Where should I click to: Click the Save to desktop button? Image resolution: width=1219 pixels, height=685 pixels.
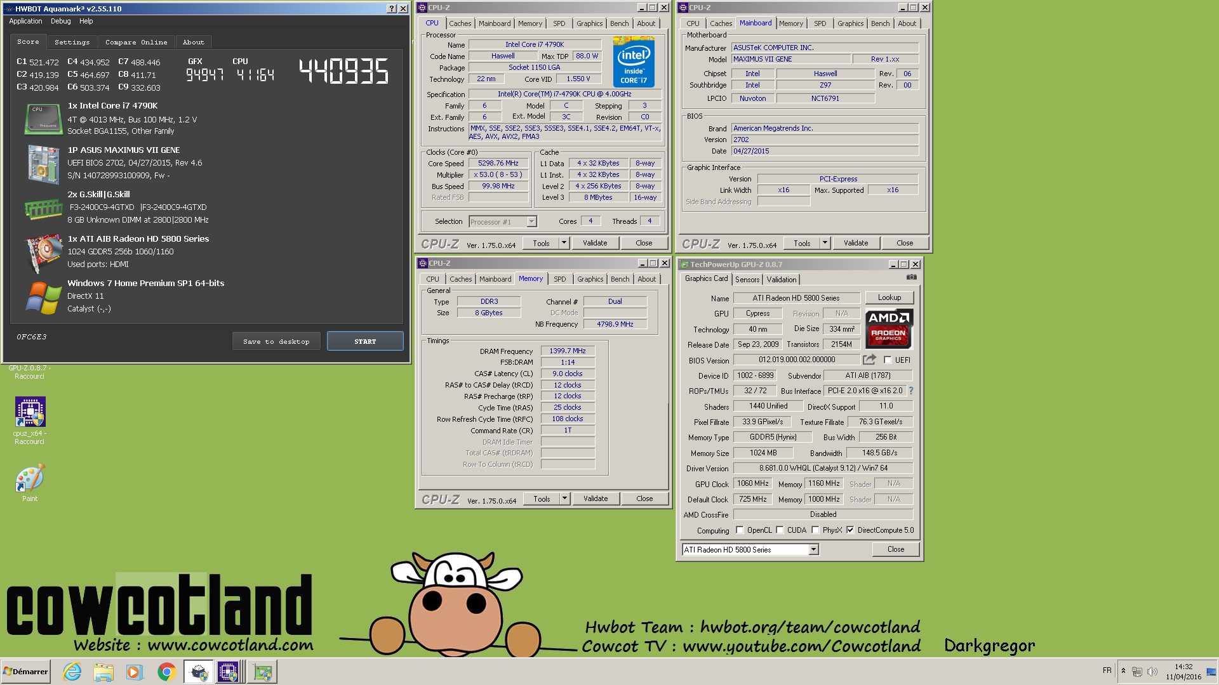click(276, 341)
